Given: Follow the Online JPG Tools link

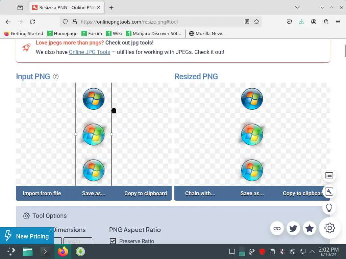Looking at the screenshot, I should click(x=89, y=52).
